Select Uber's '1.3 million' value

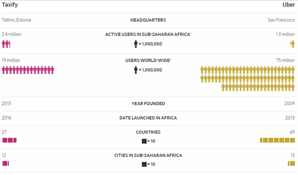[x=285, y=34]
